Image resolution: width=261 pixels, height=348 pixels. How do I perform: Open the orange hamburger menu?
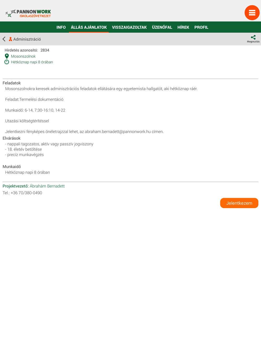tap(252, 13)
